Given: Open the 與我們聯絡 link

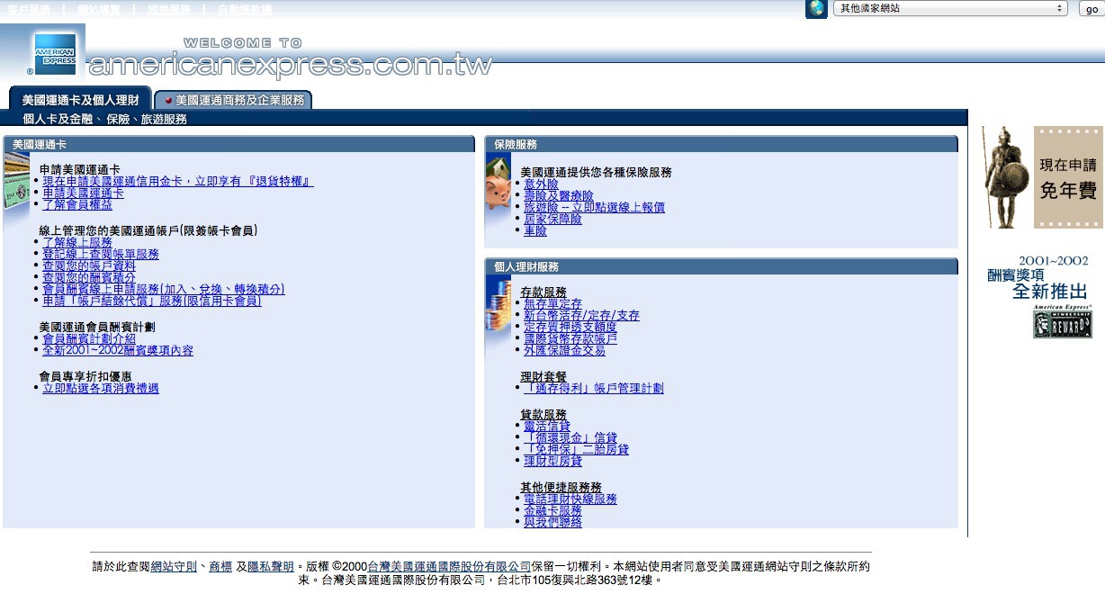Looking at the screenshot, I should pos(552,522).
